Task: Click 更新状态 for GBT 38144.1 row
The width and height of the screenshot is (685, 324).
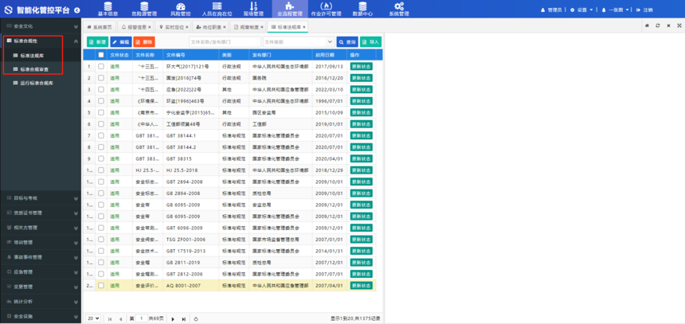Action: 361,136
